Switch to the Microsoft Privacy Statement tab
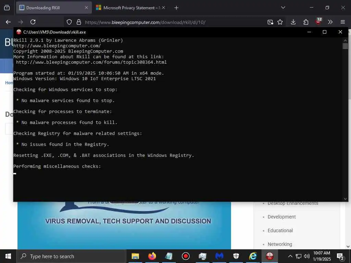This screenshot has width=351, height=263. (131, 8)
